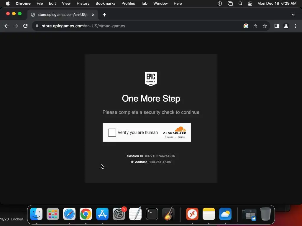Image resolution: width=302 pixels, height=226 pixels.
Task: Open Trash from the Dock
Action: point(266,214)
